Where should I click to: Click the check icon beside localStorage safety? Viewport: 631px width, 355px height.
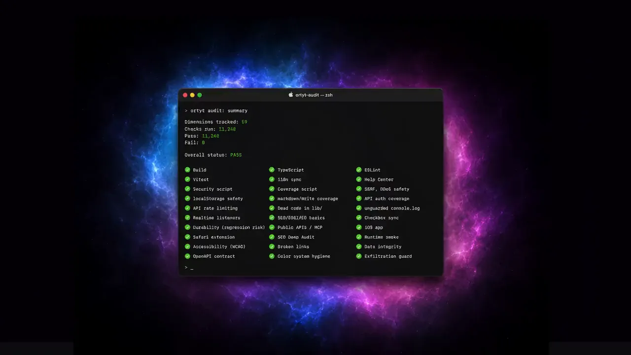click(x=187, y=199)
